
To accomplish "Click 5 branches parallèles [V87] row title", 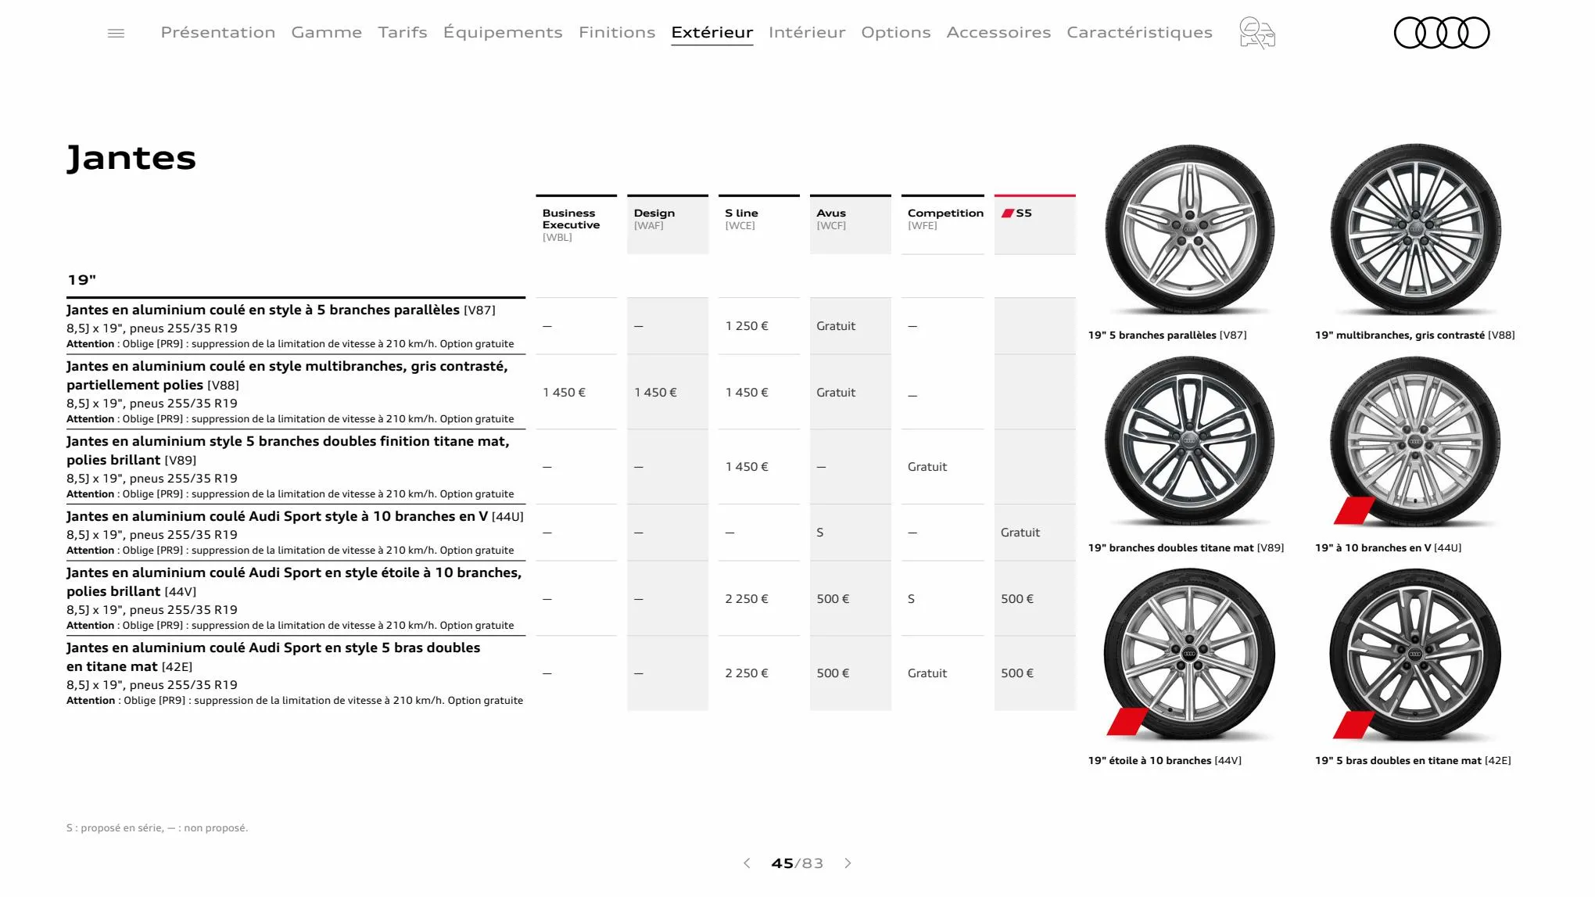I will 281,310.
